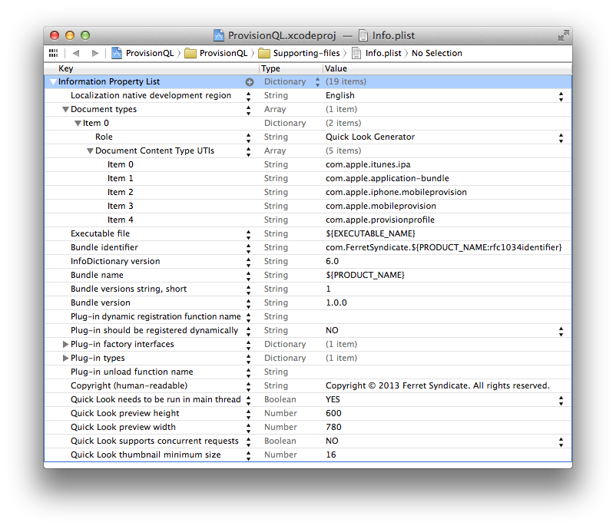Open the related items grid icon

click(x=54, y=53)
